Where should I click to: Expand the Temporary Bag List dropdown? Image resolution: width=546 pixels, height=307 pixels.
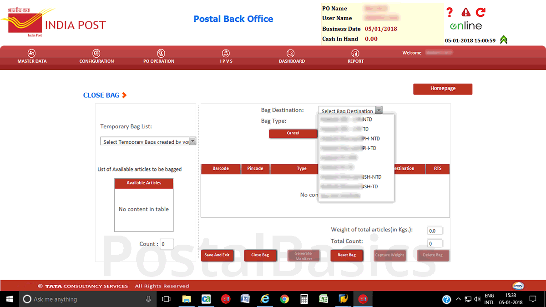coord(192,141)
